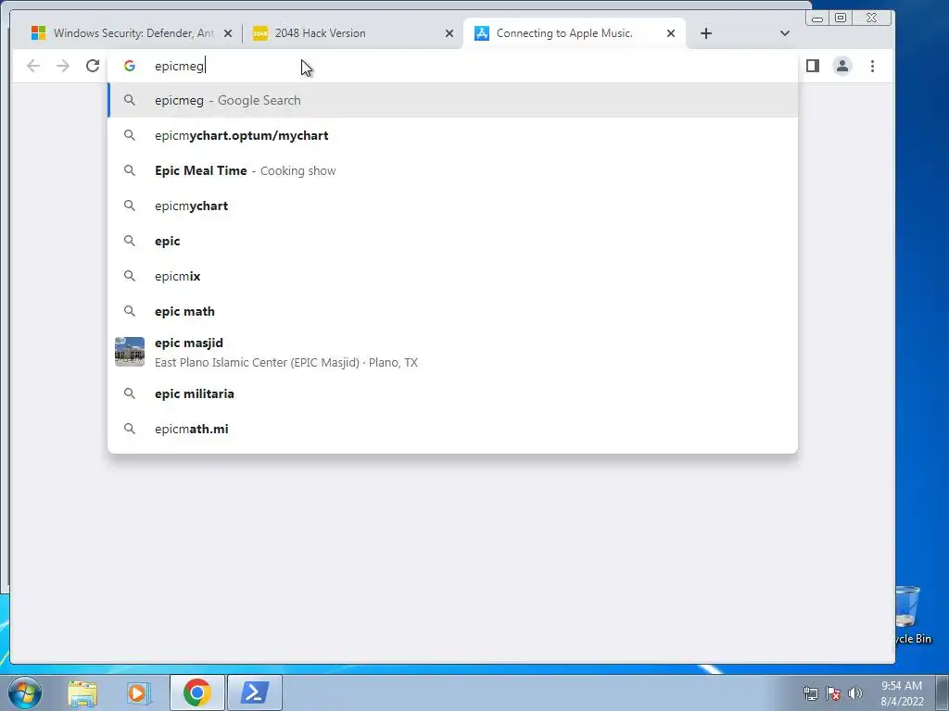The height and width of the screenshot is (711, 949).
Task: Click the Chrome taskbar icon
Action: point(197,692)
